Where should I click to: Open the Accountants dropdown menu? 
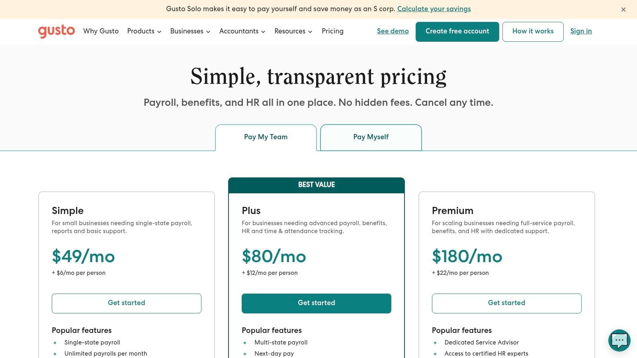(242, 31)
